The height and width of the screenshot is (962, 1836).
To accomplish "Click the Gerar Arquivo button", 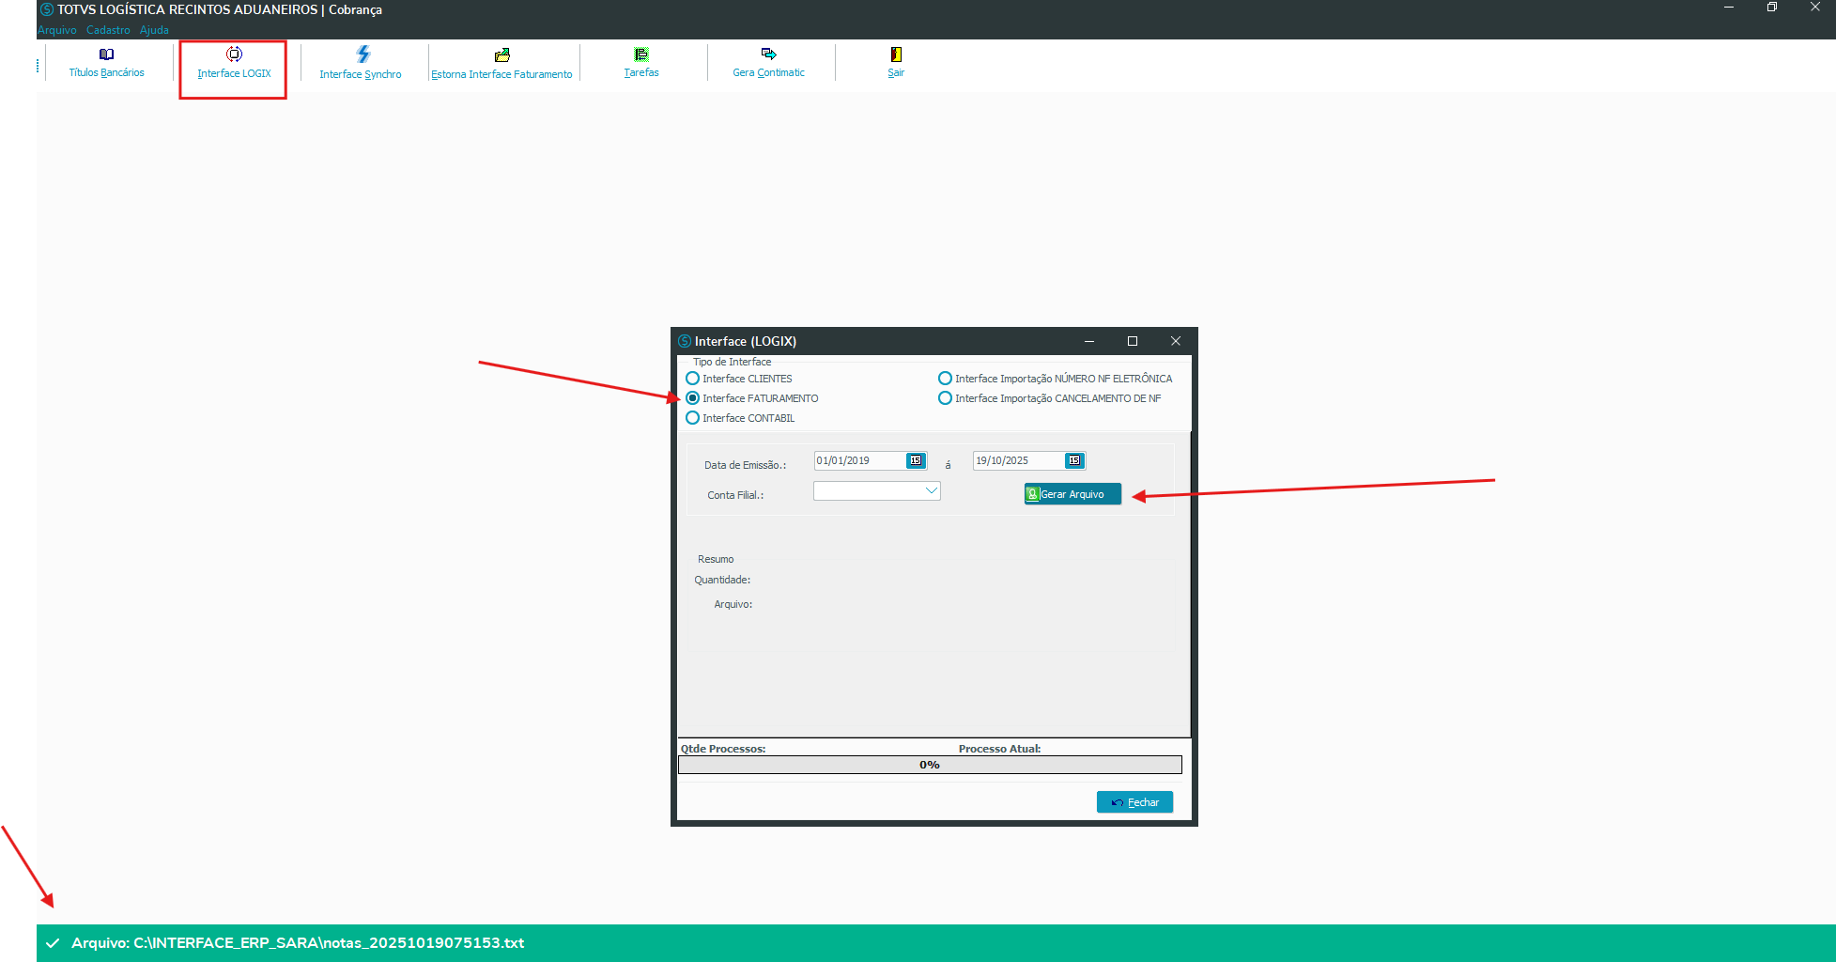I will [x=1072, y=494].
